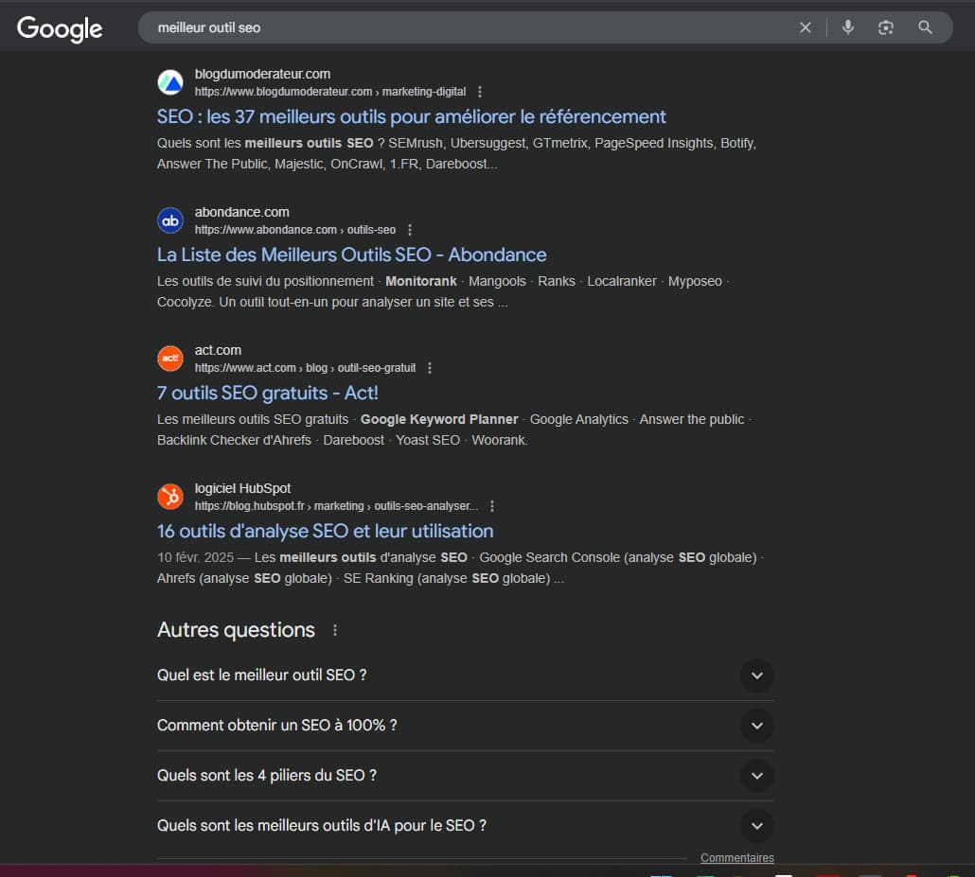Screen dimensions: 975x877
Task: Expand "Comment obtenir un SEO à 100% ?"
Action: click(x=756, y=726)
